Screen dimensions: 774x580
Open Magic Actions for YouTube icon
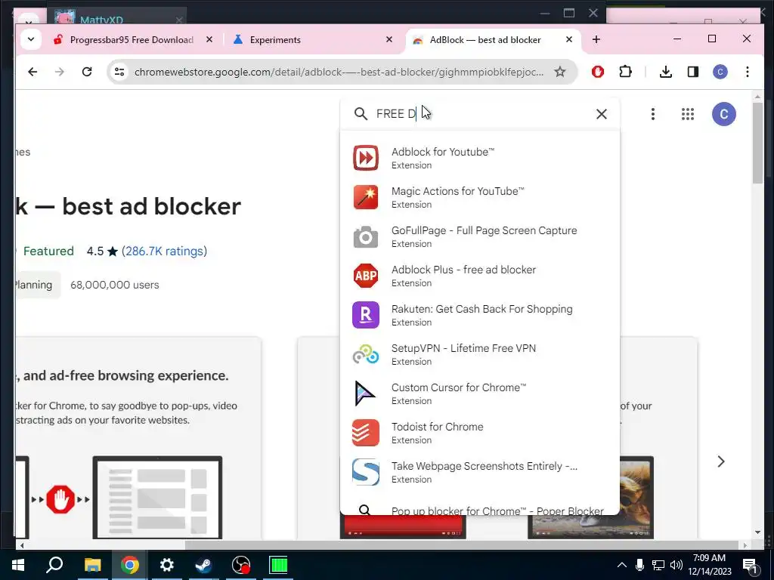366,197
